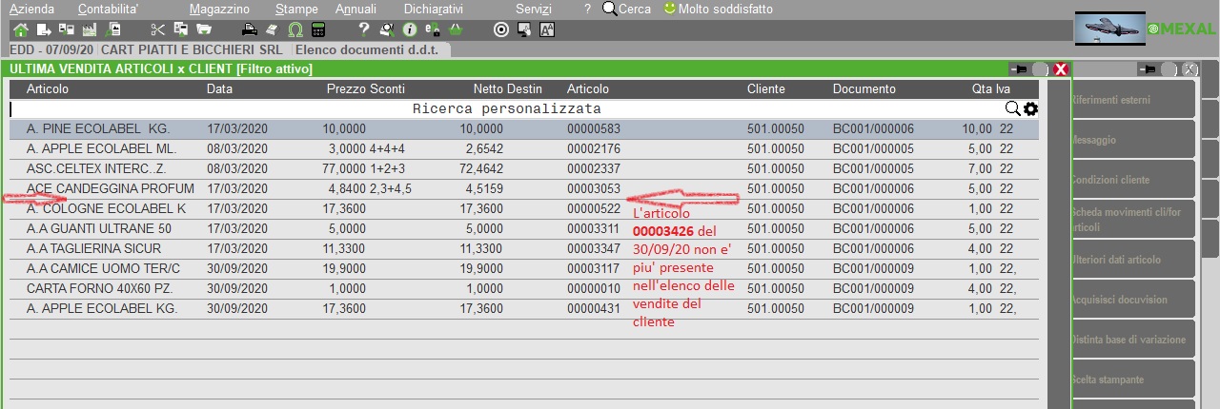Click the font size AA icon
The image size is (1220, 409).
coord(547,29)
